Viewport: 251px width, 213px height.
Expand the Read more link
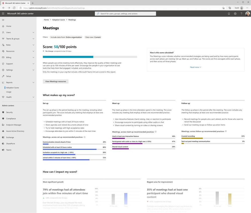196,67
